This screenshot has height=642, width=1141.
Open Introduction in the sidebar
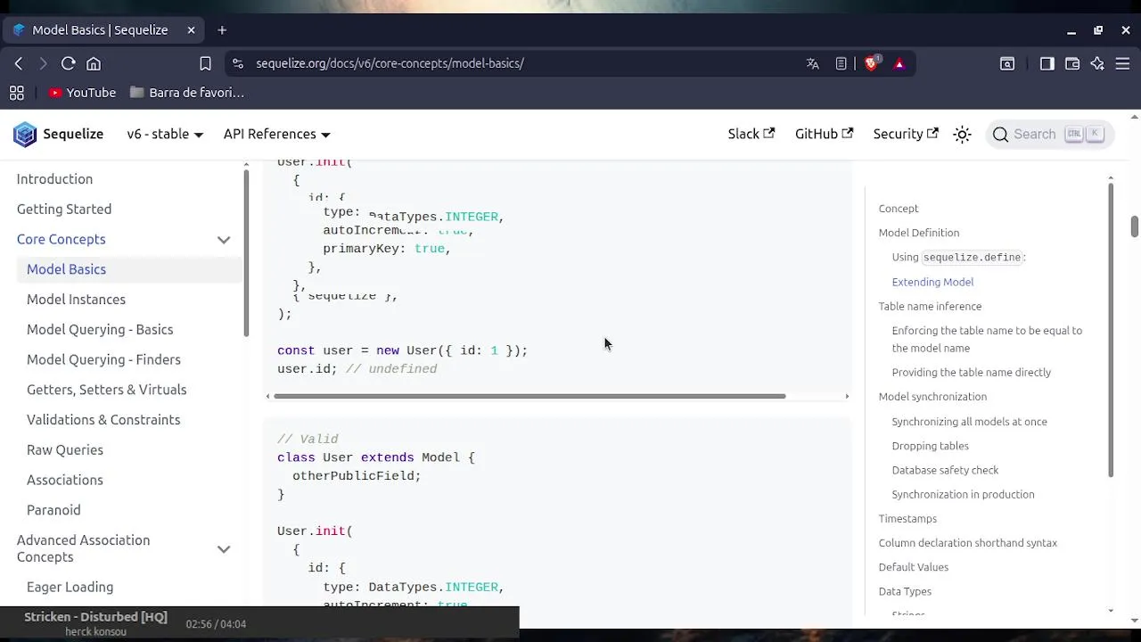(54, 179)
